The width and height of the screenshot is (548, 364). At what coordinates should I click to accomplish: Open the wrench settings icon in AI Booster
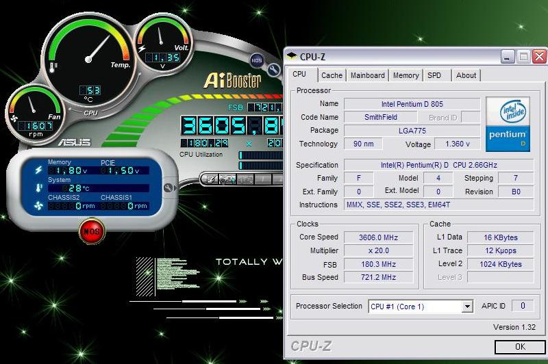point(273,70)
